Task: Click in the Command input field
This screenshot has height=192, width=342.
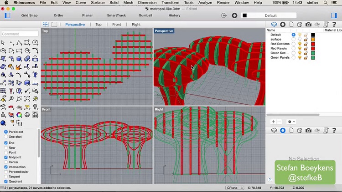Action: 20,34
